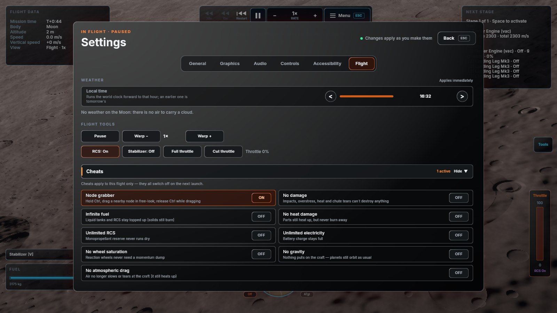Select the Accessibility tab
Viewport: 557px width, 313px height.
tap(327, 64)
